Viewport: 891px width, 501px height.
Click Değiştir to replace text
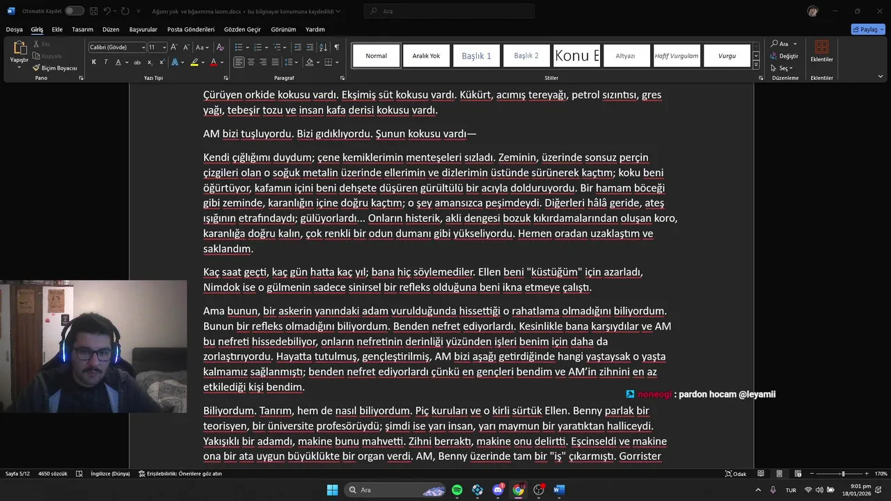[x=784, y=56]
